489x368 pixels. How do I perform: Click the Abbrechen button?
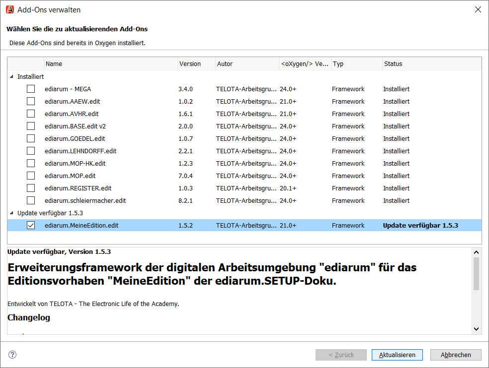point(456,355)
